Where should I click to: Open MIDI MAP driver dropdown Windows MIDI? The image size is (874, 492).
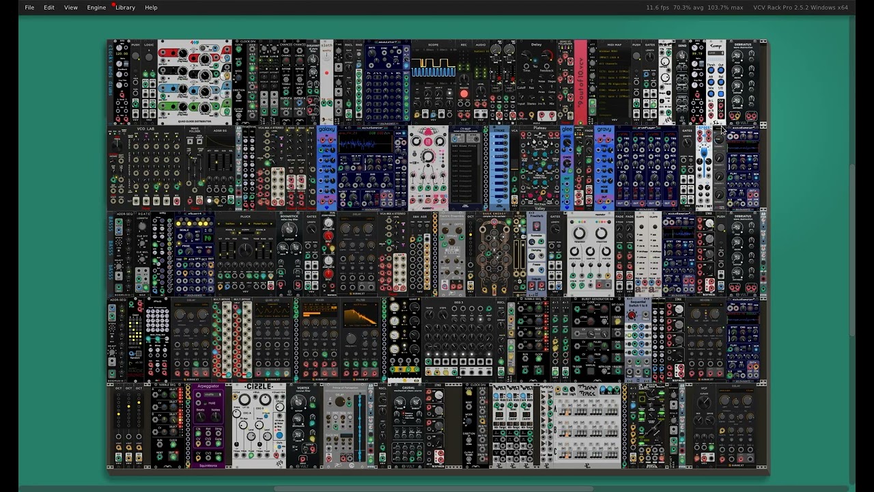[615, 51]
